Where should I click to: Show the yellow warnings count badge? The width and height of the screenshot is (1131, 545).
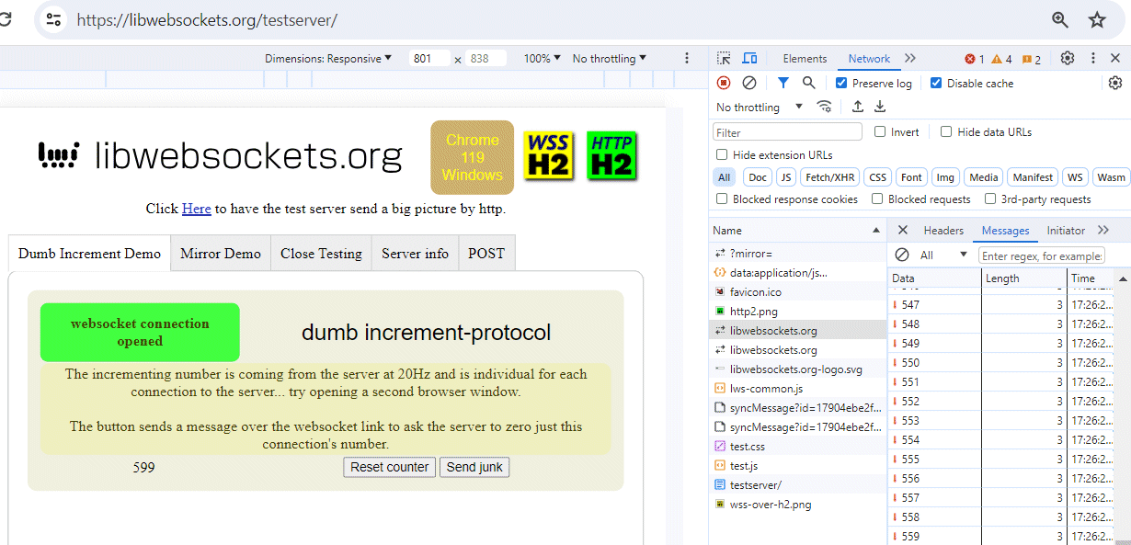pos(1001,59)
